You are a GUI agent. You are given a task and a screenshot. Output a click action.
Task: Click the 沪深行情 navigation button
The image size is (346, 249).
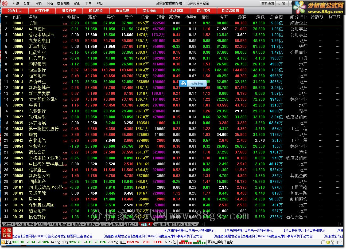[x=42, y=11]
